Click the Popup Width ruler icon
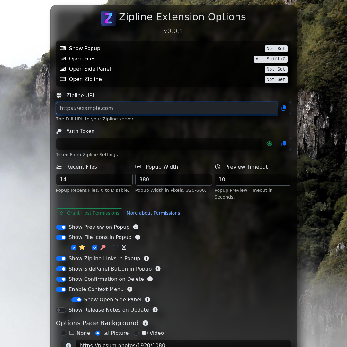The image size is (347, 347). pyautogui.click(x=138, y=167)
